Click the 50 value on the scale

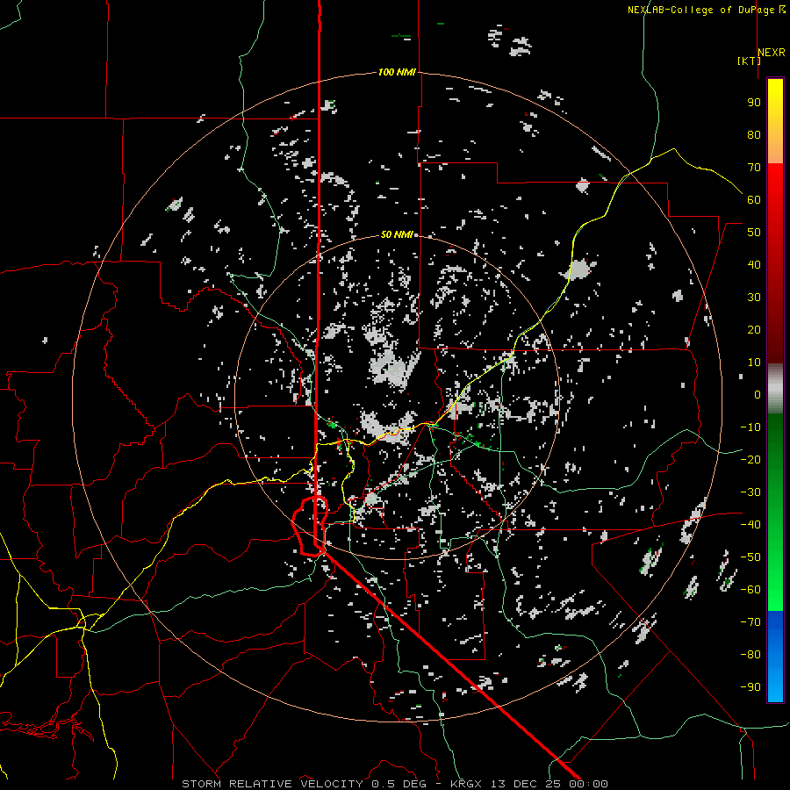754,233
